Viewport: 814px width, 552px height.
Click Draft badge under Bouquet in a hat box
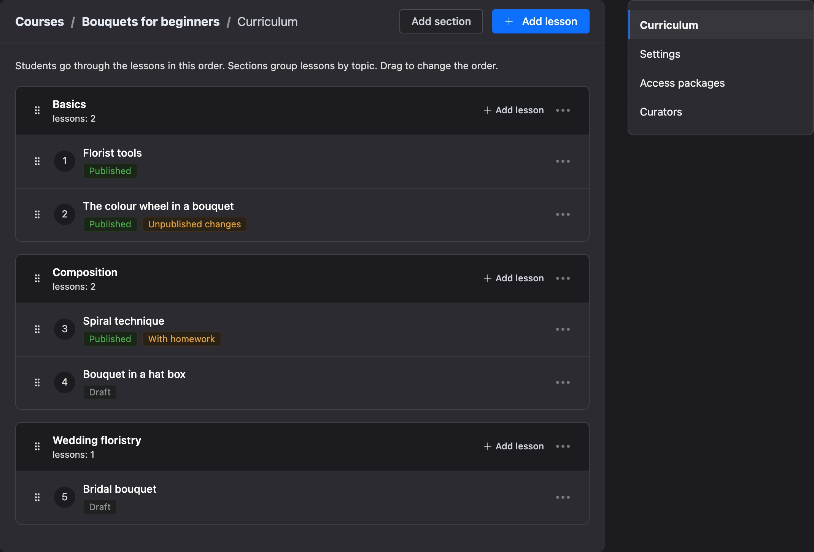click(100, 392)
